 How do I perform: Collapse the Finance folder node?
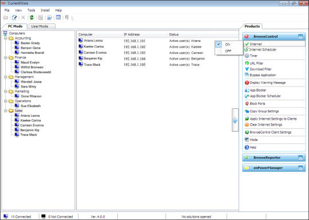click(x=6, y=57)
